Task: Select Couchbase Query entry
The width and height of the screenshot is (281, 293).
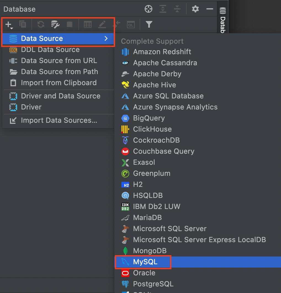Action: click(x=198, y=151)
